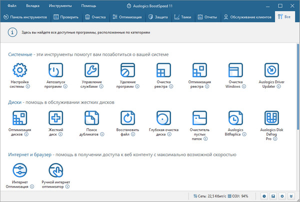Open the Файл menu
Screen dimensions: 300x202
pyautogui.click(x=12, y=5)
